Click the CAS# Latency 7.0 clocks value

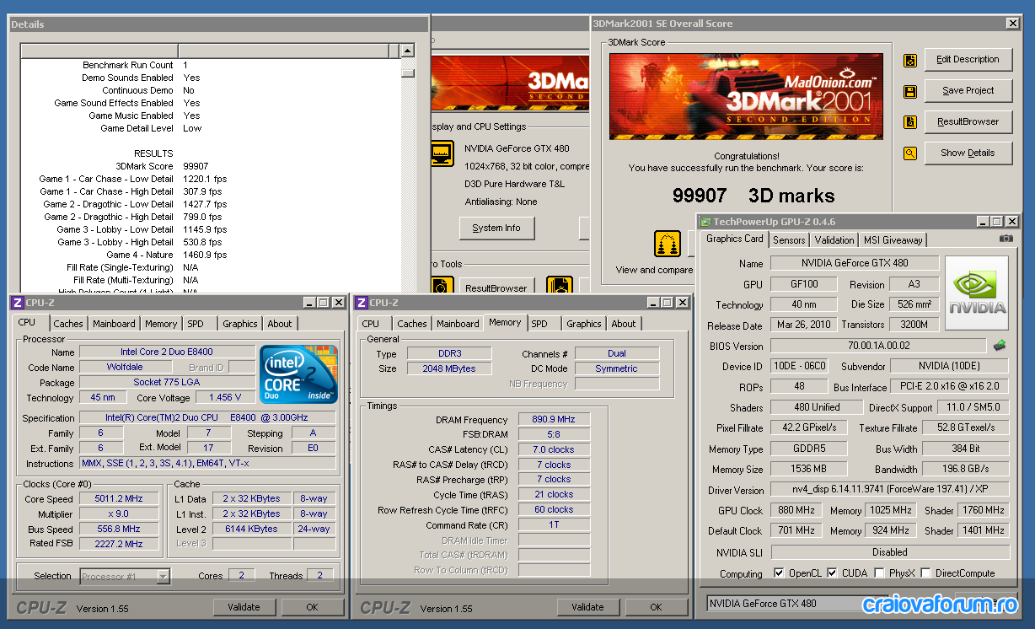(x=554, y=450)
